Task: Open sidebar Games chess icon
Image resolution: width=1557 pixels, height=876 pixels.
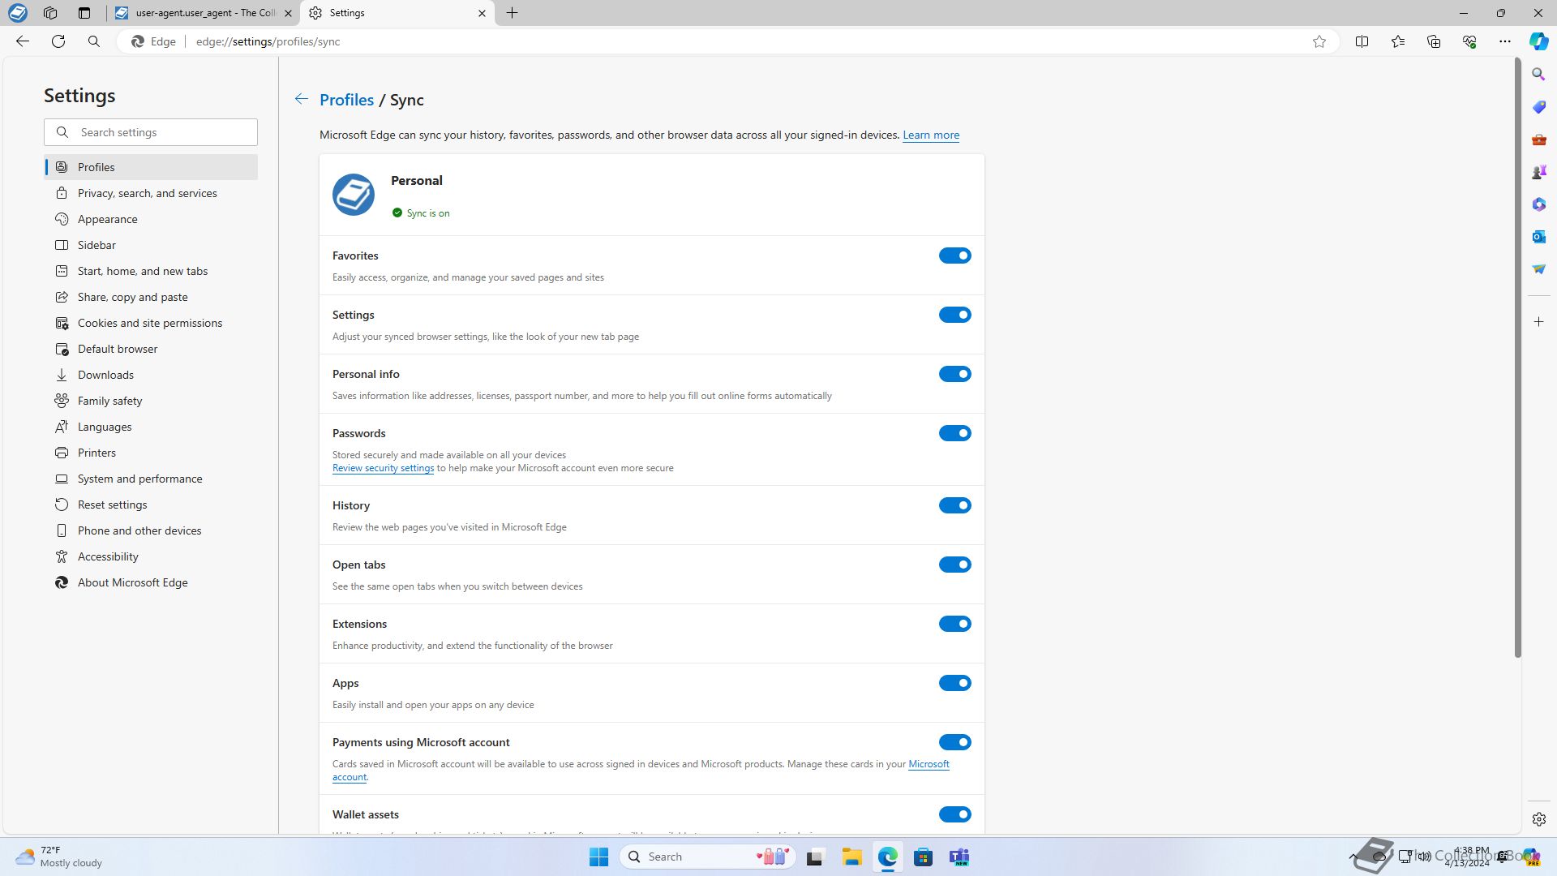Action: [x=1538, y=172]
